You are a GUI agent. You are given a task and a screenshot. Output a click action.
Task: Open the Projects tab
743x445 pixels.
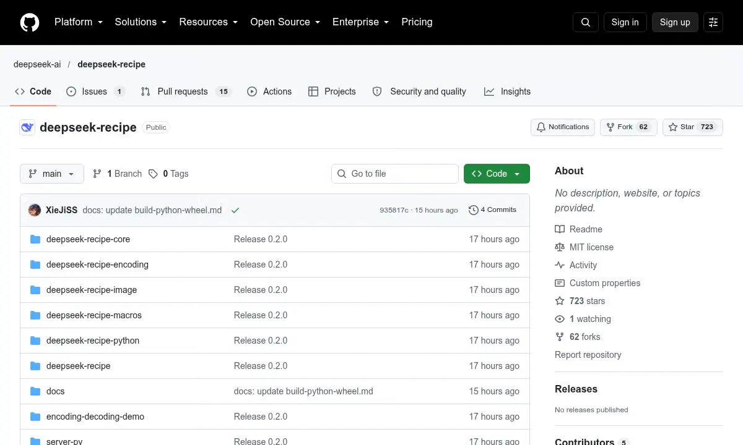coord(332,91)
